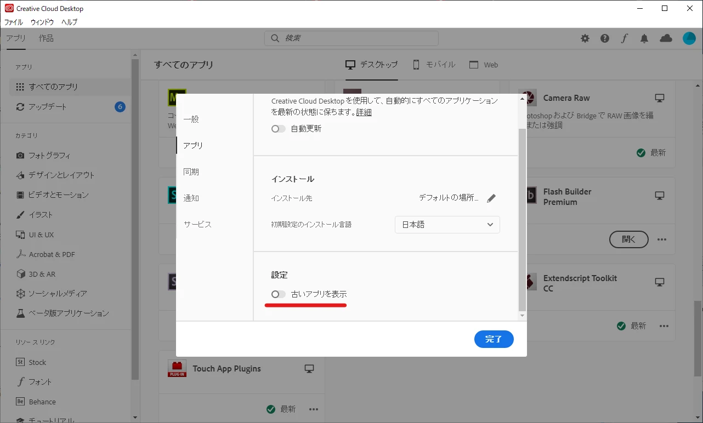The image size is (703, 423).
Task: Click the 3D & AR cube icon
Action: [20, 274]
